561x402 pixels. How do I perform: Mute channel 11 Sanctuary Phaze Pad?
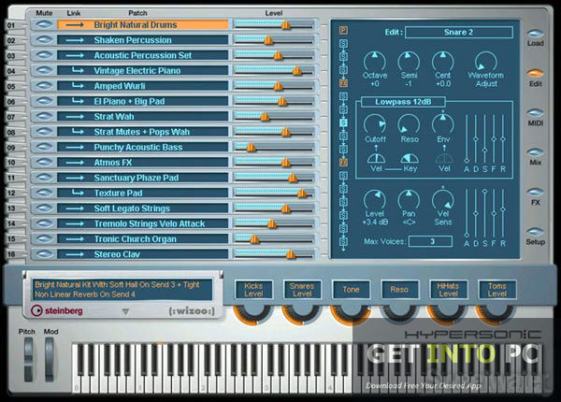tap(44, 178)
